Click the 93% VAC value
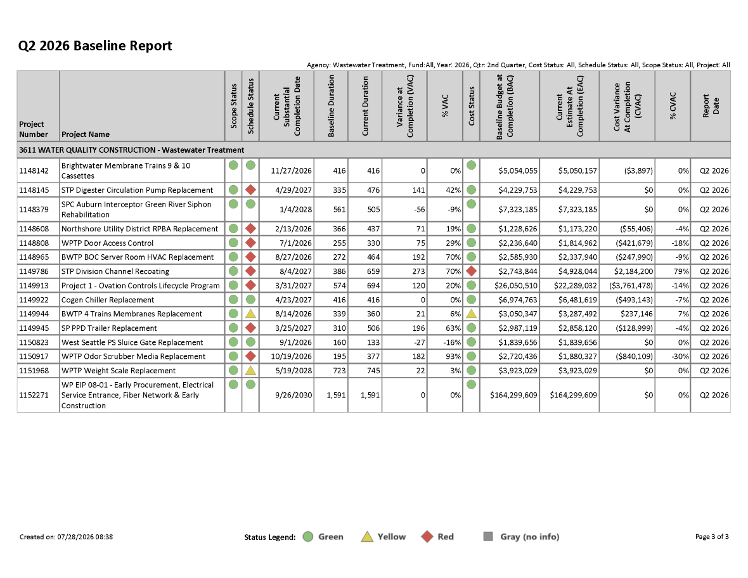 pyautogui.click(x=453, y=356)
